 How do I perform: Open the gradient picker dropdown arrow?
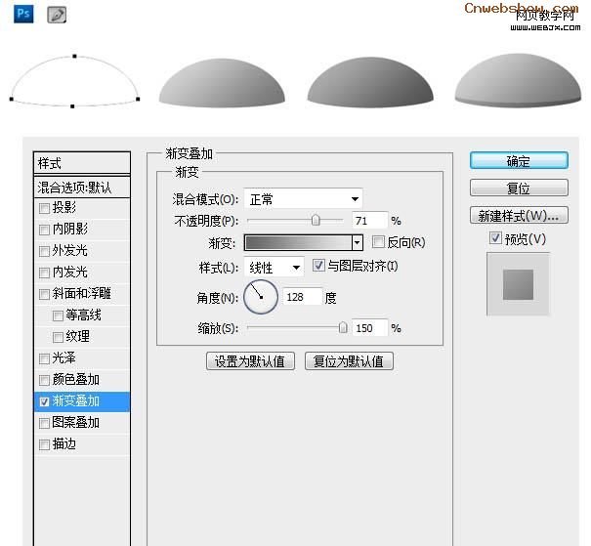pos(358,242)
